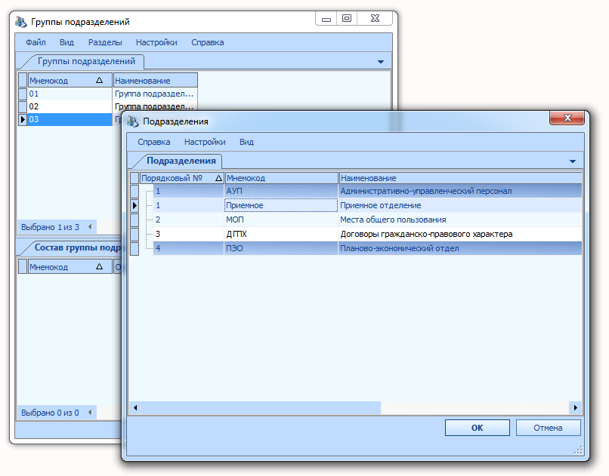The width and height of the screenshot is (609, 476).
Task: Sort Мнемокод column in Группы подразделений list
Action: [x=70, y=81]
